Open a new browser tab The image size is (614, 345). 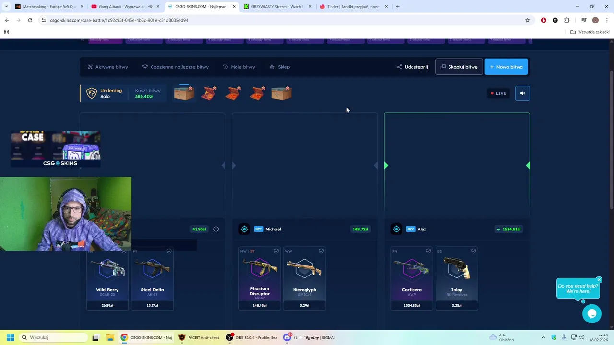398,7
